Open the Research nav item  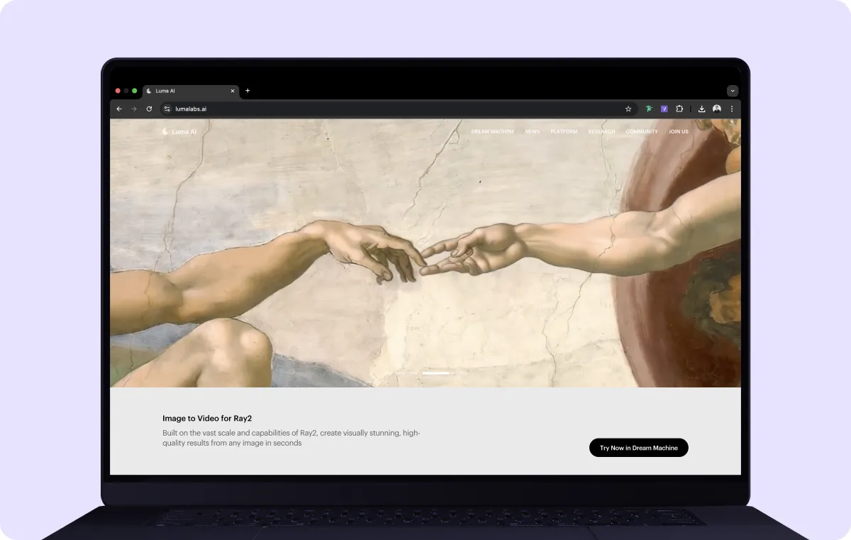(601, 131)
